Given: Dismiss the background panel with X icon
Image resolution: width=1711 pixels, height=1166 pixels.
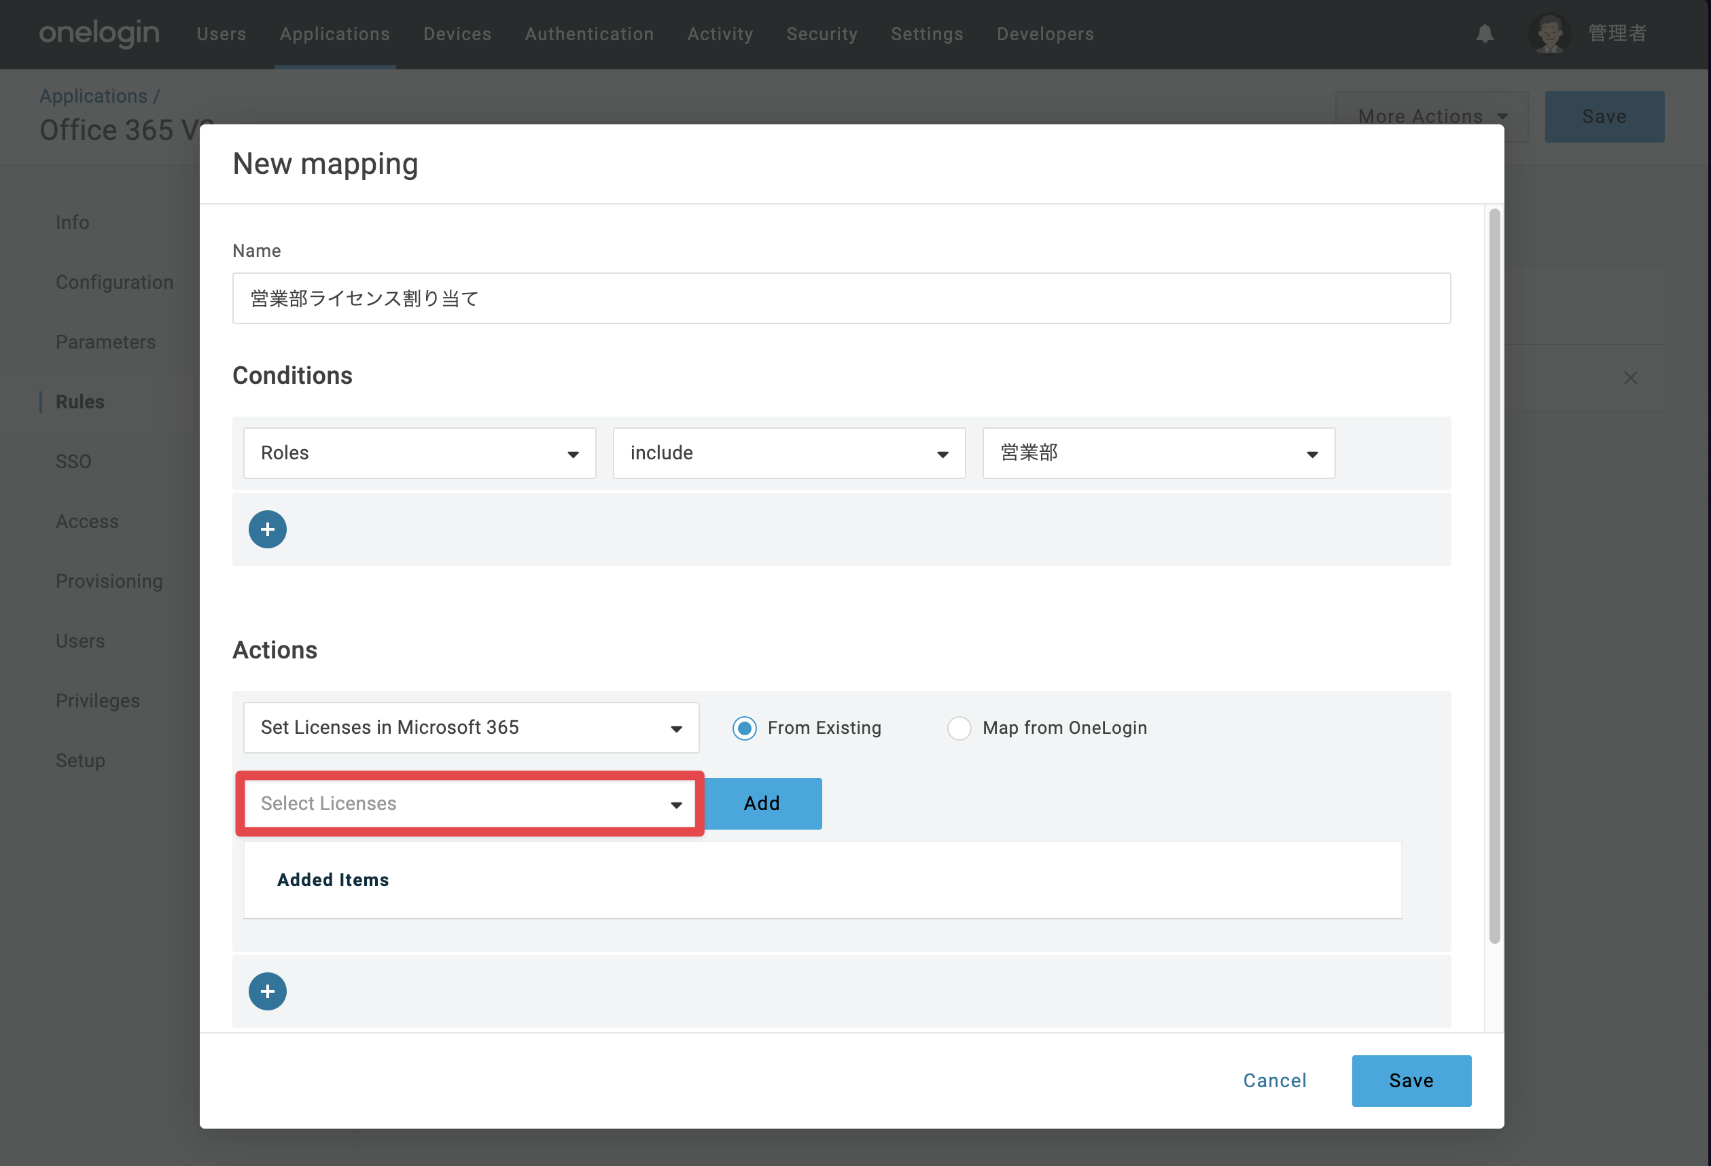Looking at the screenshot, I should click(x=1630, y=378).
